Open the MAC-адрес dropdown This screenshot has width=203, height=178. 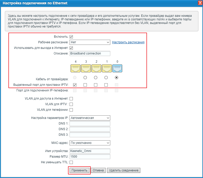pos(90,143)
